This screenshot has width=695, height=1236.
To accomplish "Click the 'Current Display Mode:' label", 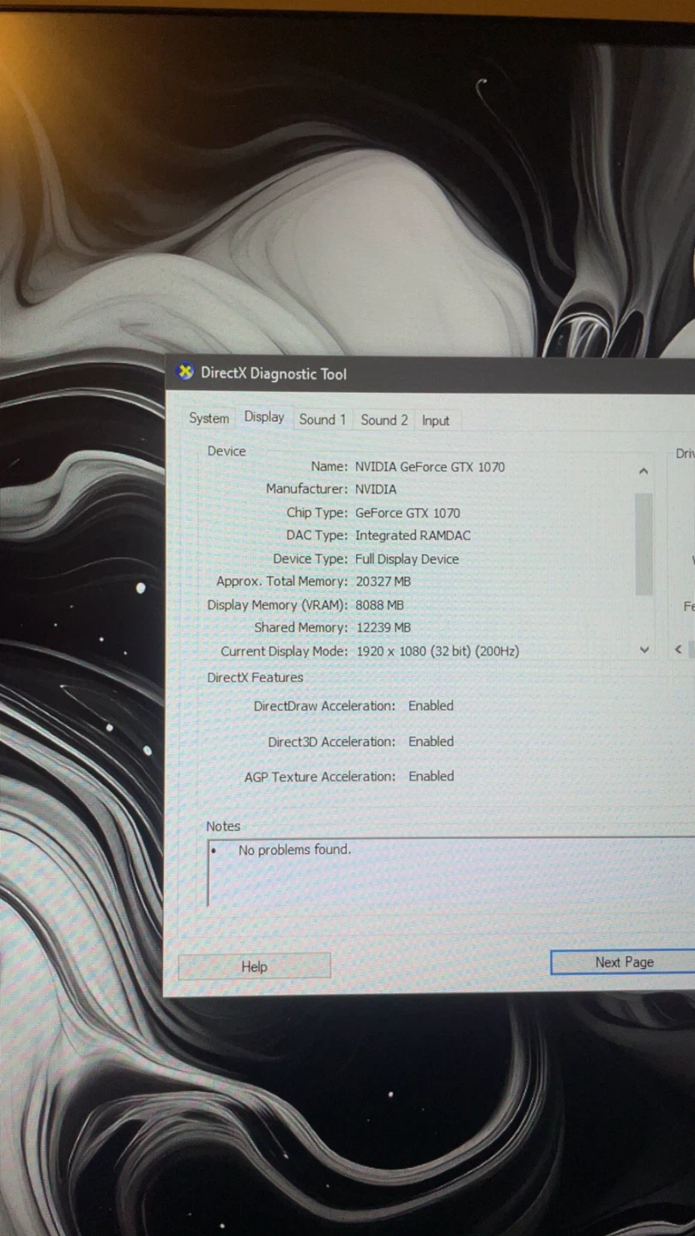I will pos(284,651).
